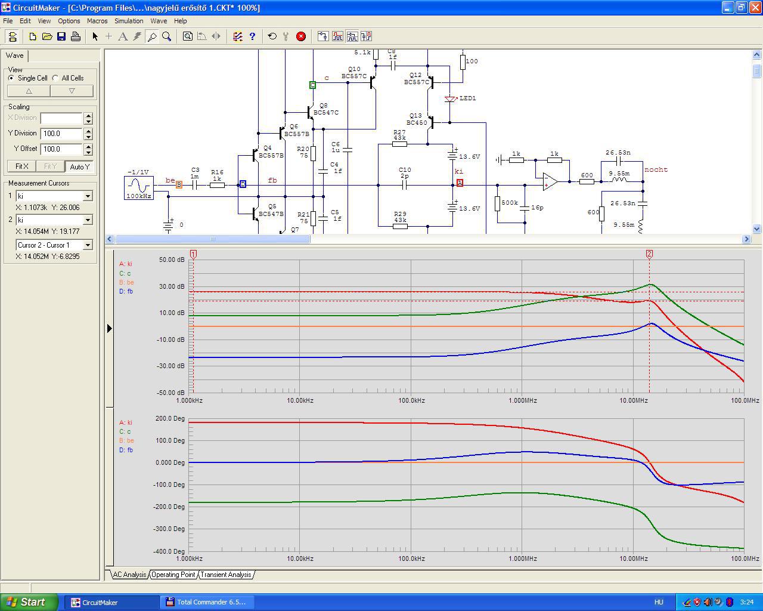
Task: Open the Simulation menu
Action: 129,21
